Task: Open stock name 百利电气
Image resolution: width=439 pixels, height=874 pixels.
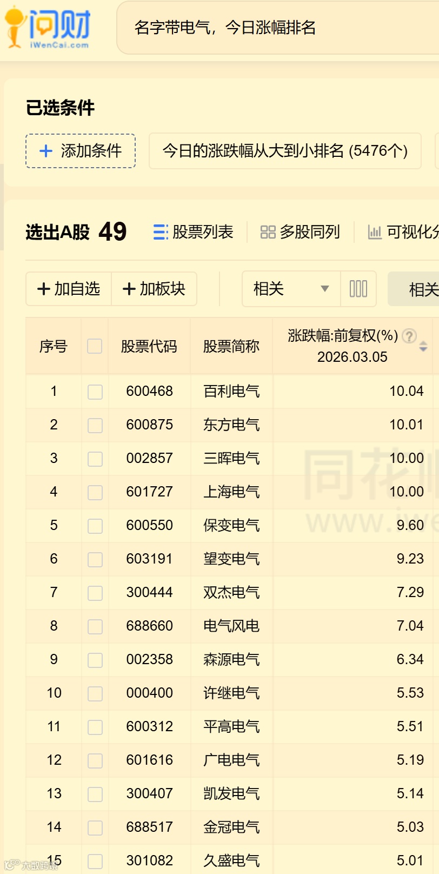Action: [x=231, y=391]
